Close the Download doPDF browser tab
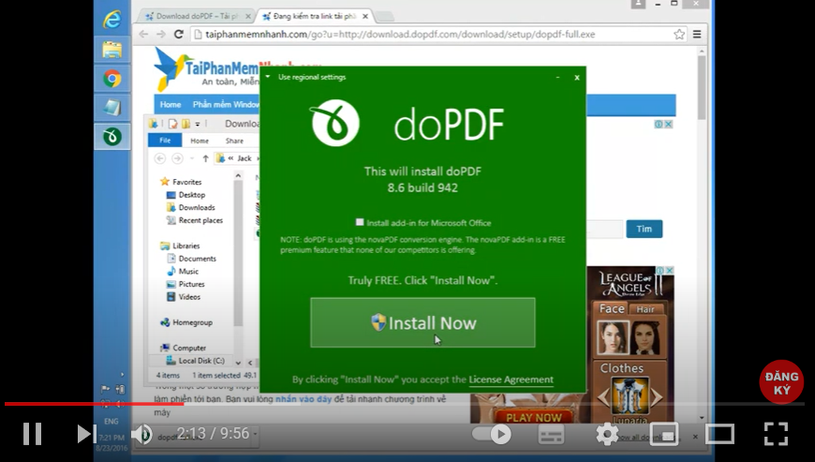Screen dimensions: 815x462 (x=248, y=17)
